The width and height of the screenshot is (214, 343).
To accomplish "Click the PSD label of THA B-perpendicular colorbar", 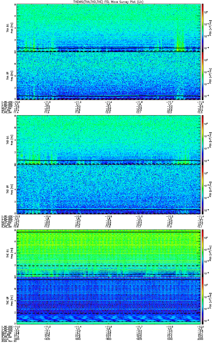I will tap(211, 27).
